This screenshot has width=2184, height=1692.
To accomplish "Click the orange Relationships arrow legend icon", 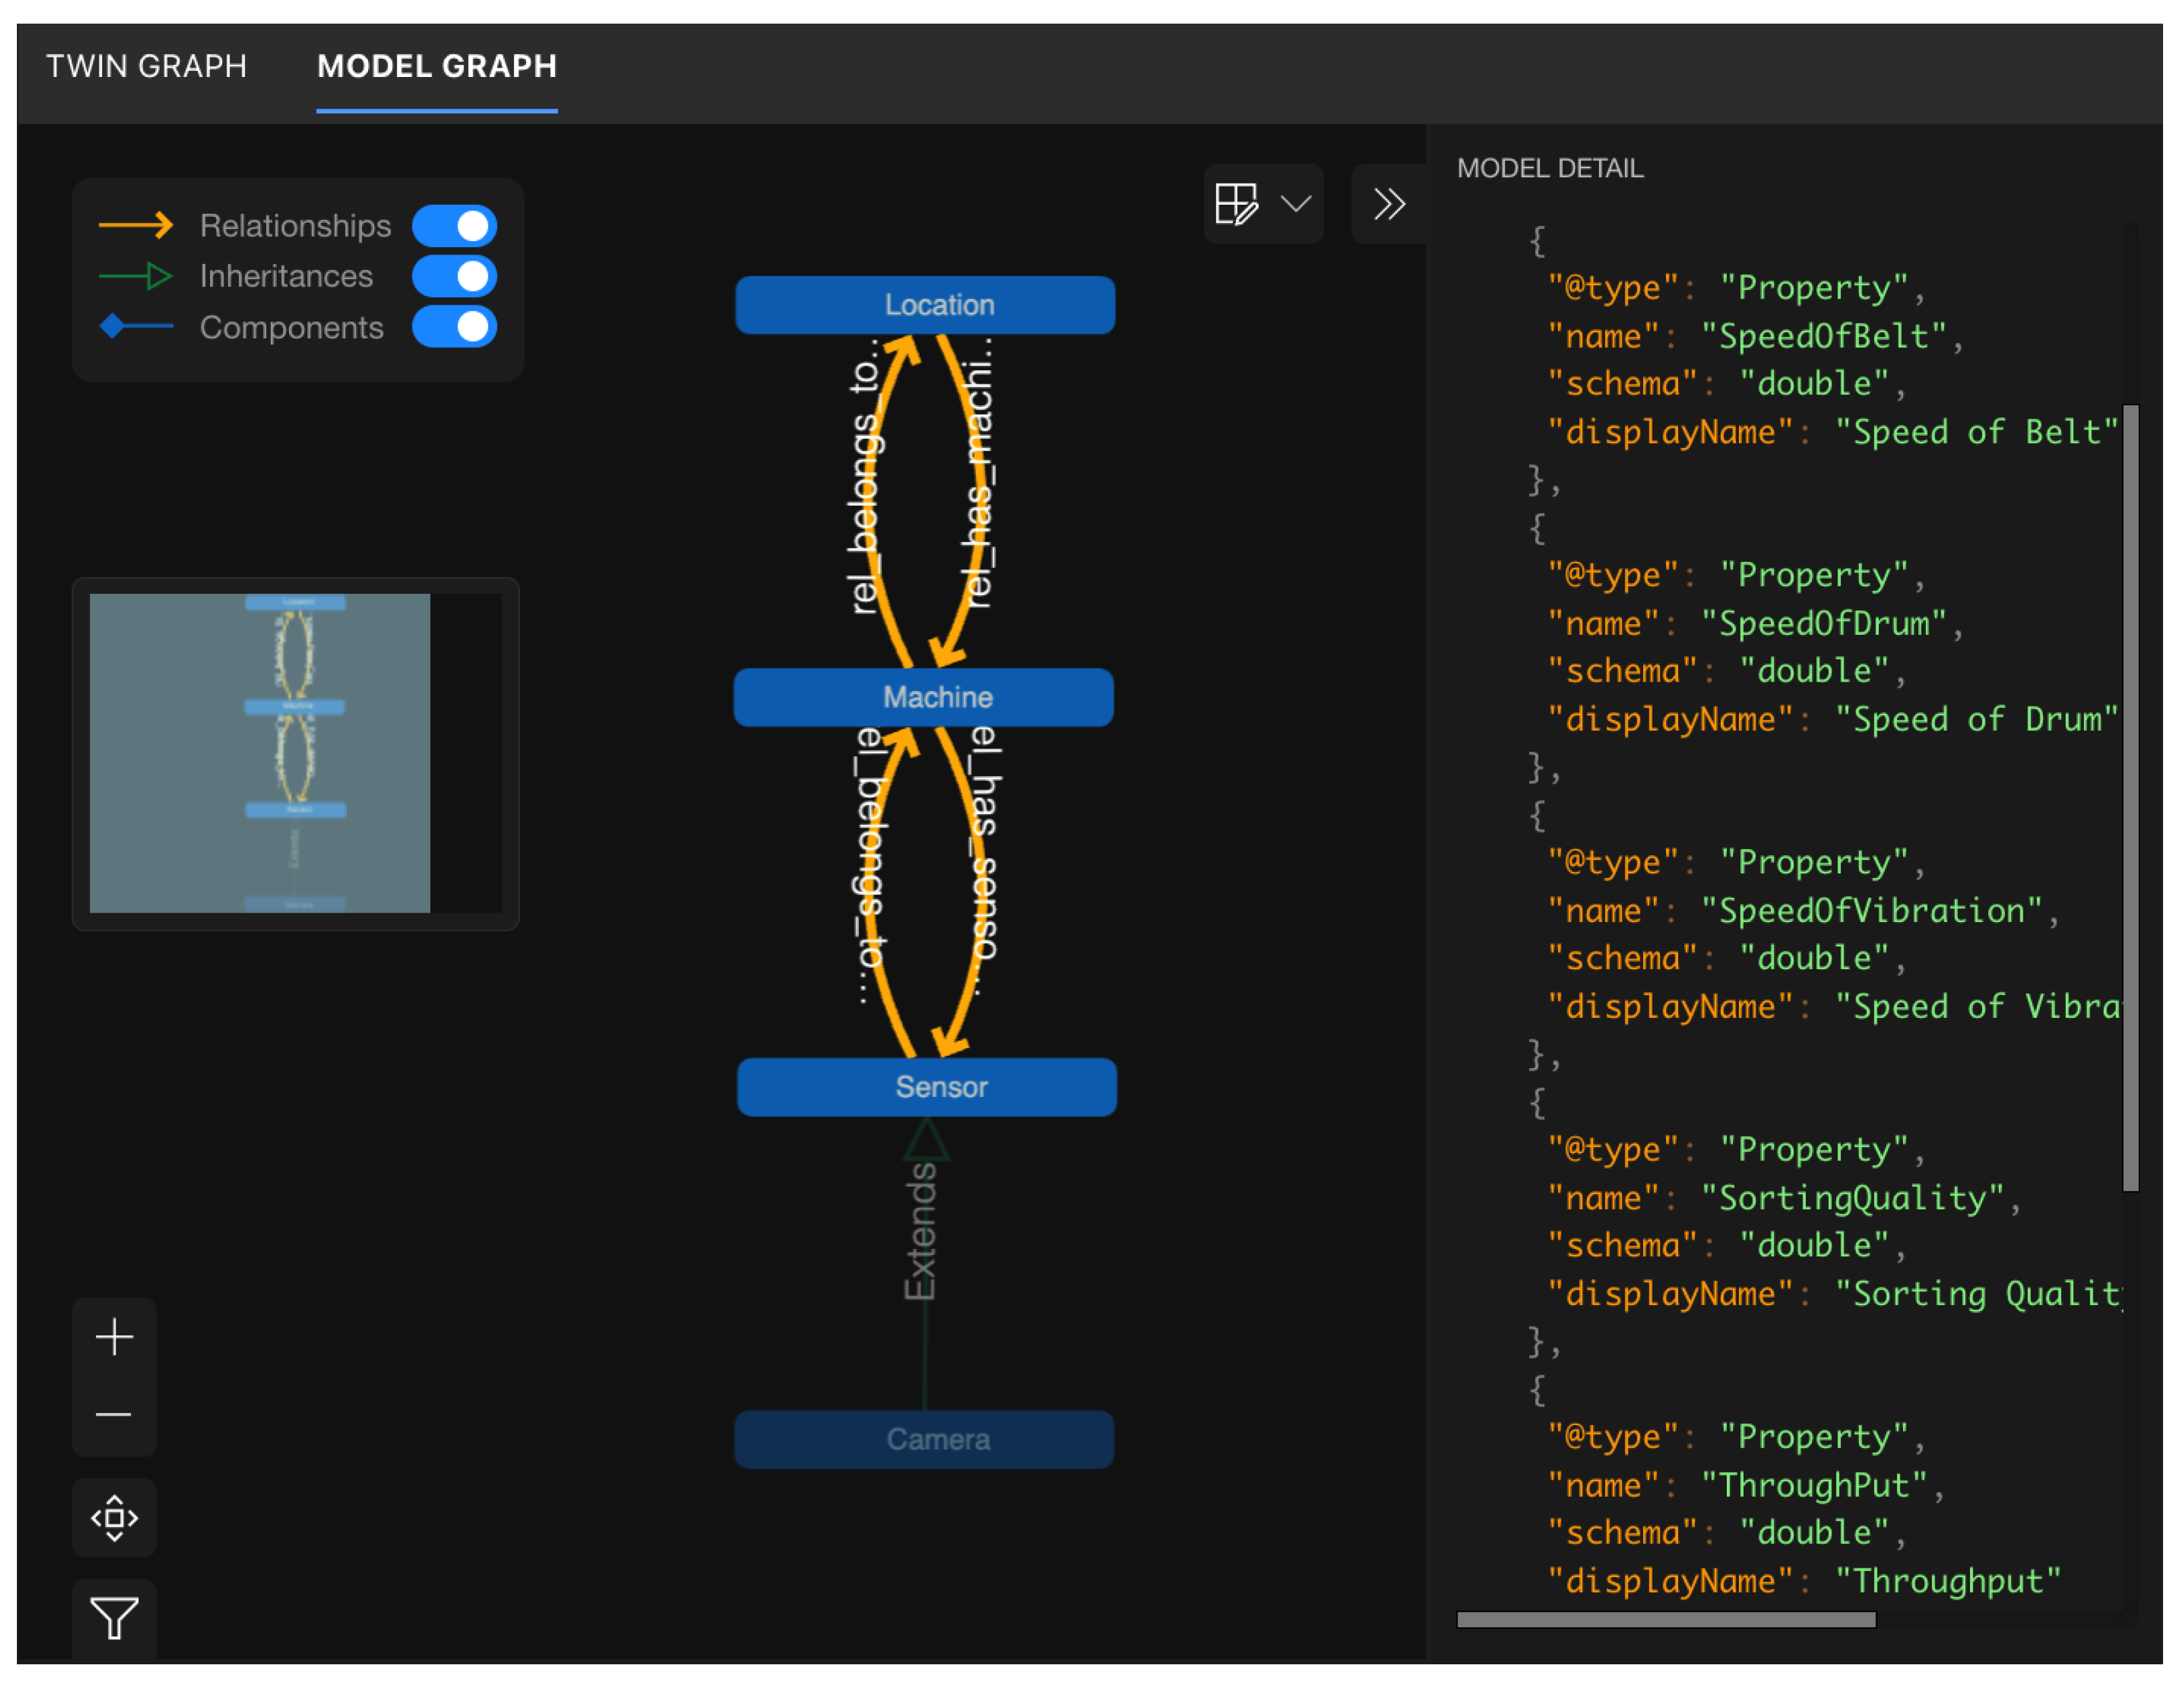I will 136,226.
